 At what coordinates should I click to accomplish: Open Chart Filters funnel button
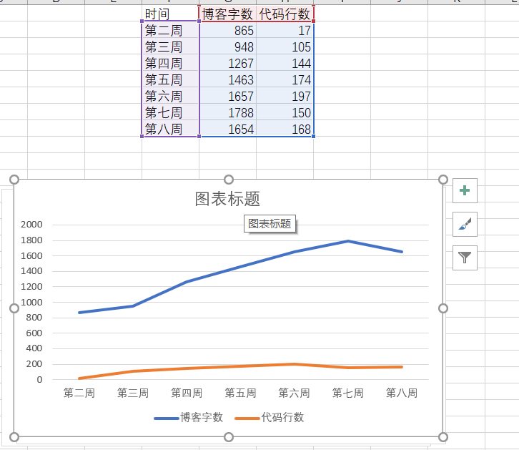pos(465,258)
